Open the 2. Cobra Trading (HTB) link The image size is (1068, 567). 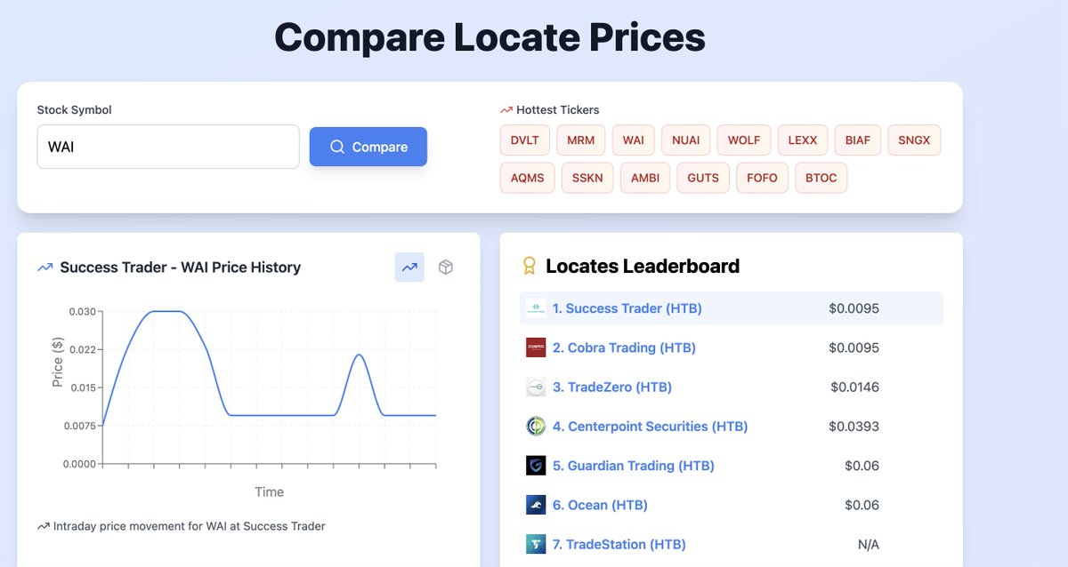tap(624, 347)
